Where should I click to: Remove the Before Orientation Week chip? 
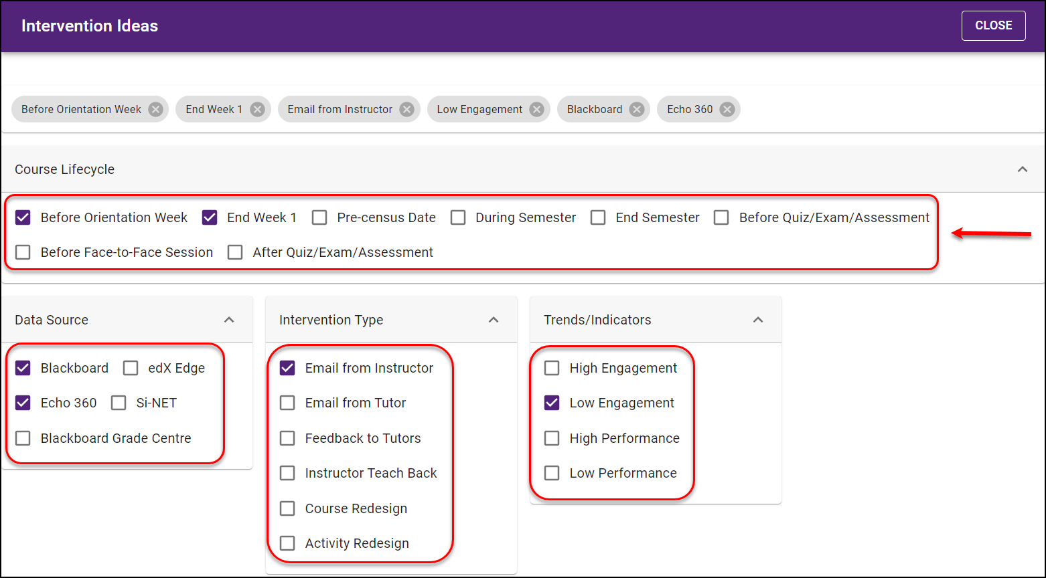tap(155, 109)
